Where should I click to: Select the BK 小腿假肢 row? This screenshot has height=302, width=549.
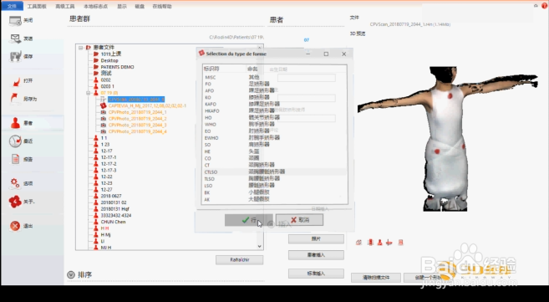point(274,192)
